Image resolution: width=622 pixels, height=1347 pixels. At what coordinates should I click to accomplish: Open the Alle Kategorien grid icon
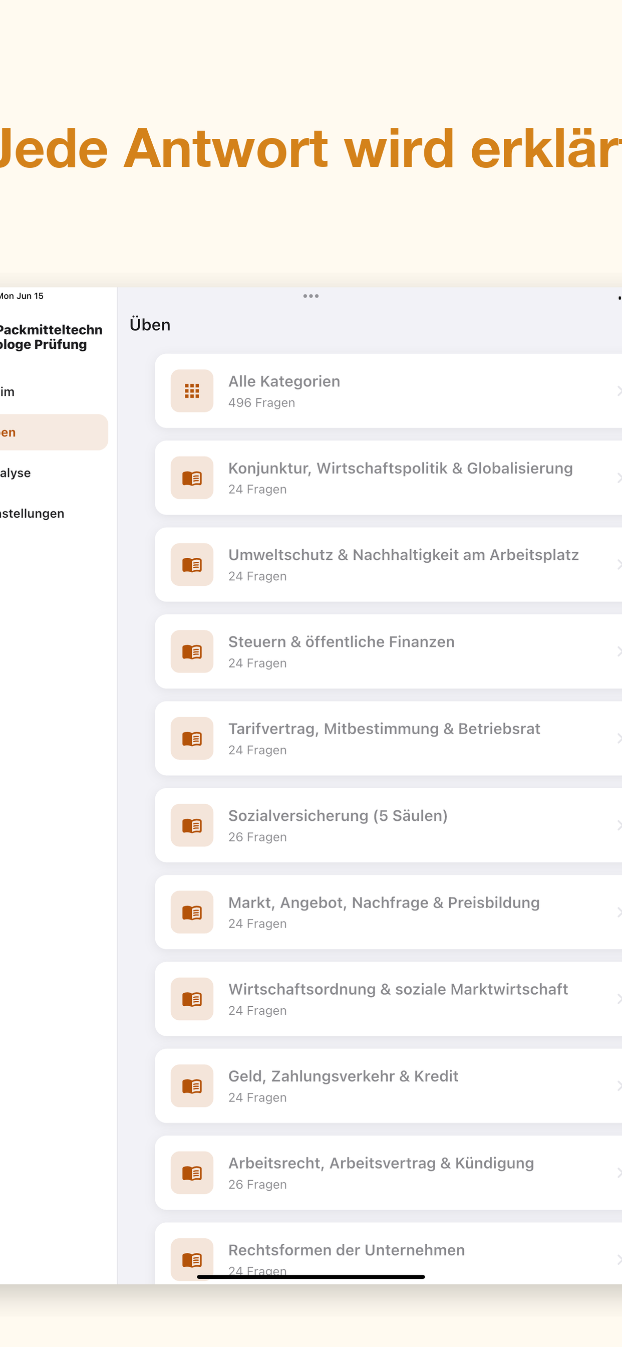(192, 390)
